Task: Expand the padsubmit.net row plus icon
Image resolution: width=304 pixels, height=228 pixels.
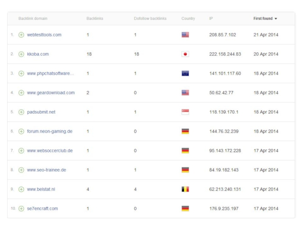Action: (x=21, y=112)
